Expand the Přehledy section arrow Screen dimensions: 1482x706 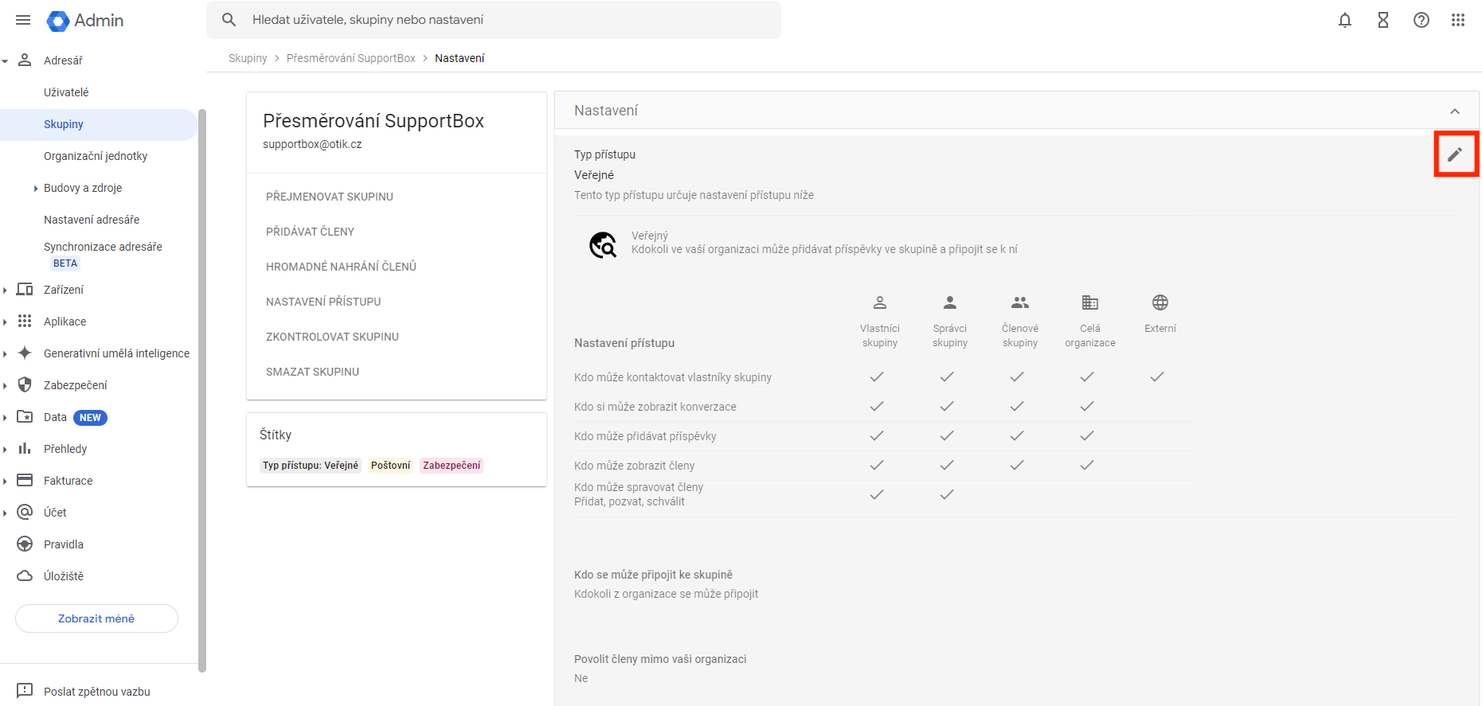[x=5, y=450]
